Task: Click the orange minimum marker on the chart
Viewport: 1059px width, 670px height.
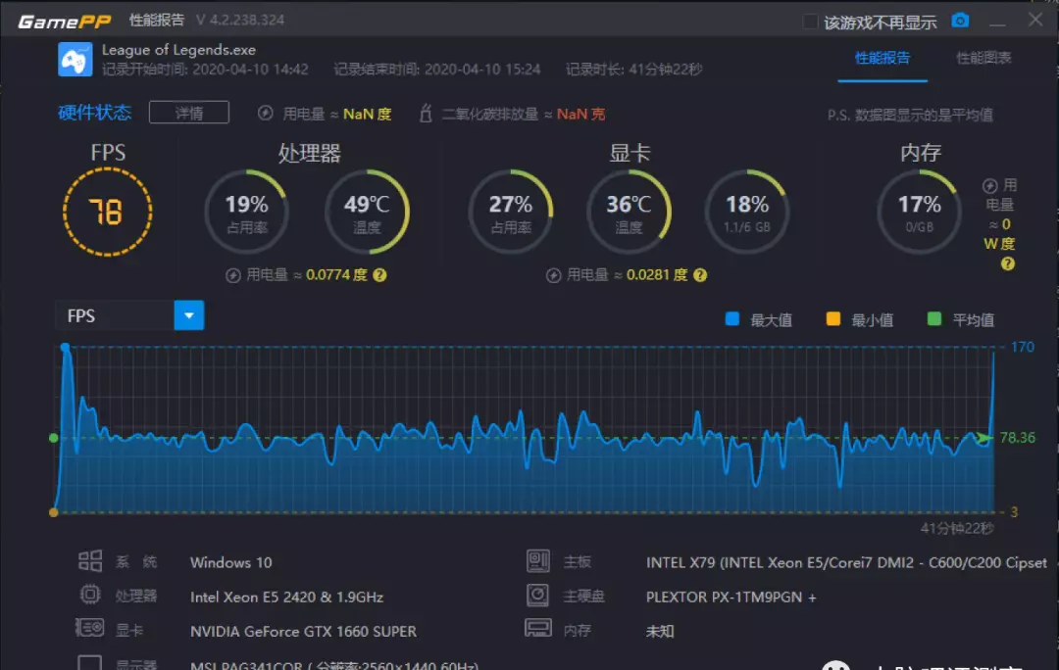Action: click(x=54, y=512)
